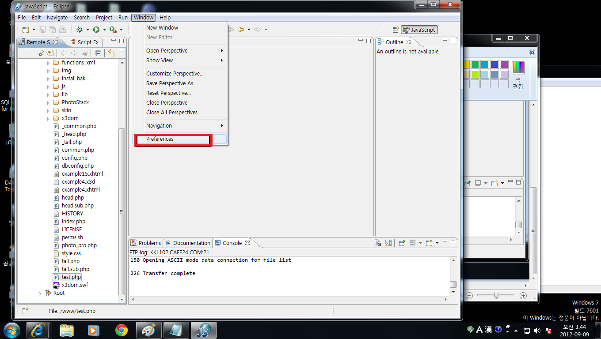Toggle Link with Editor in Remote Systems

click(111, 53)
